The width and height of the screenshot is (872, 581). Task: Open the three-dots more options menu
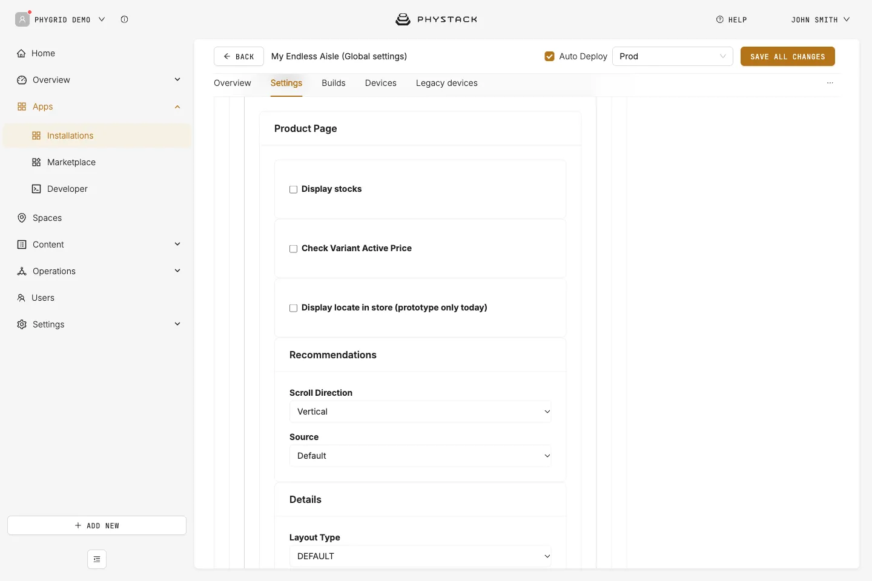[830, 83]
